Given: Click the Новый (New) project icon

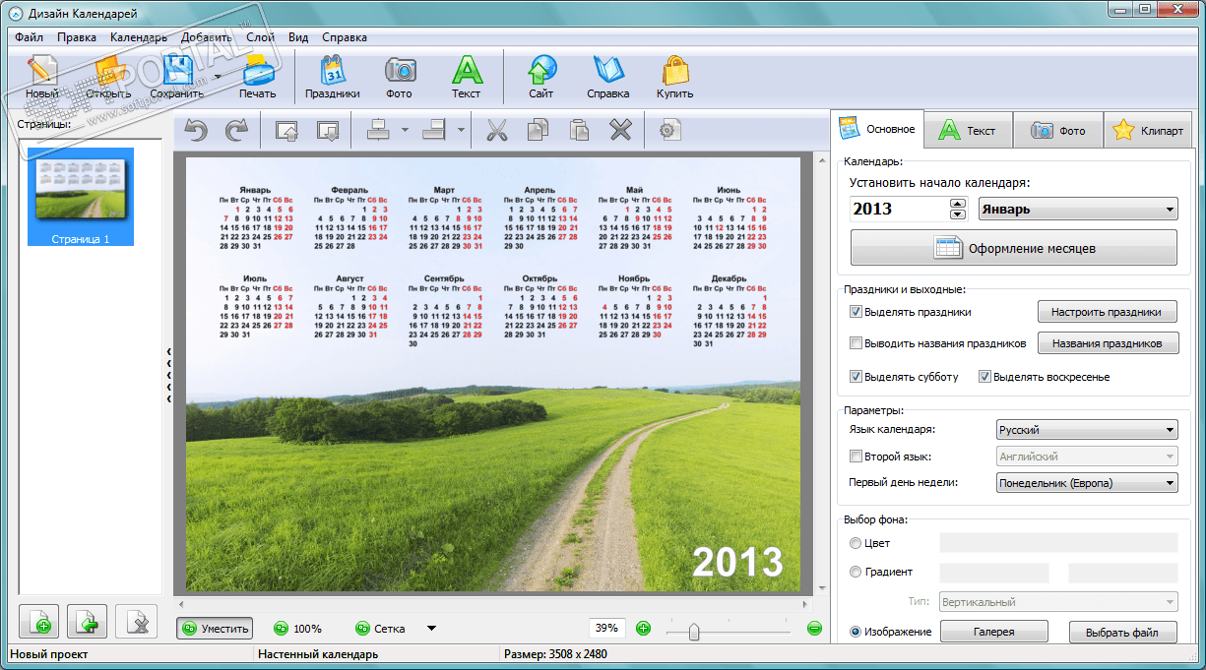Looking at the screenshot, I should coord(41,71).
